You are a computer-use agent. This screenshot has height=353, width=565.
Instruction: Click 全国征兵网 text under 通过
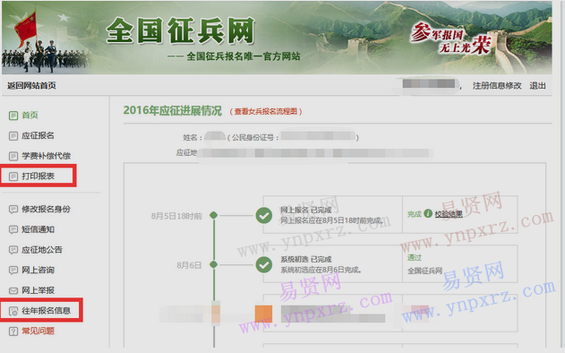[424, 271]
